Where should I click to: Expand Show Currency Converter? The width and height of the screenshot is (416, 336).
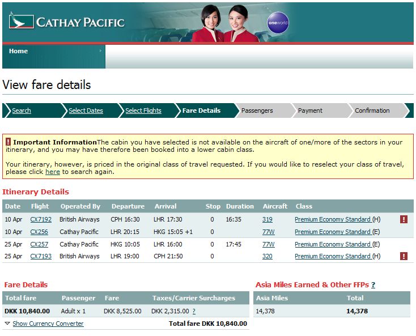pos(48,324)
